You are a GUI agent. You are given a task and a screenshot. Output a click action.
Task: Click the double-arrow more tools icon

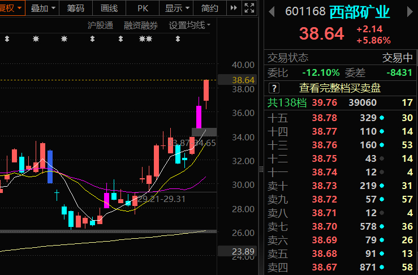tap(234, 8)
